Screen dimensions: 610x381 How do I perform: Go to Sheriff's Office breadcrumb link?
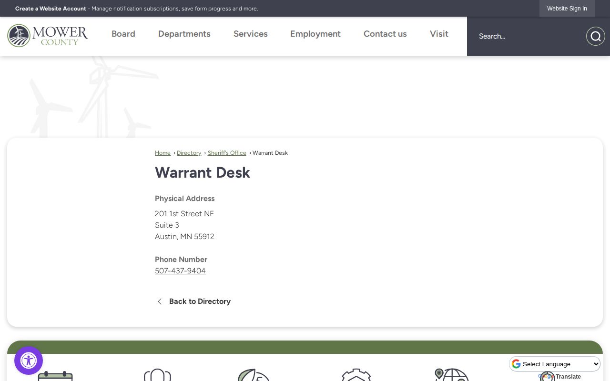[227, 153]
